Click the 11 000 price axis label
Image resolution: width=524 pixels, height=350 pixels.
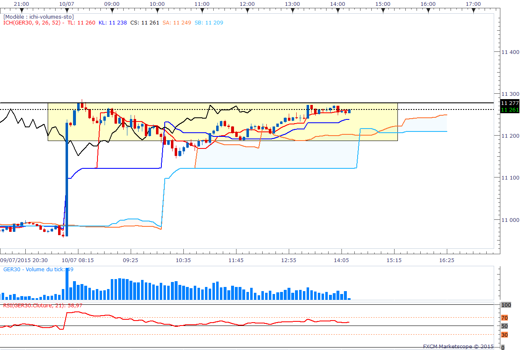pos(510,220)
